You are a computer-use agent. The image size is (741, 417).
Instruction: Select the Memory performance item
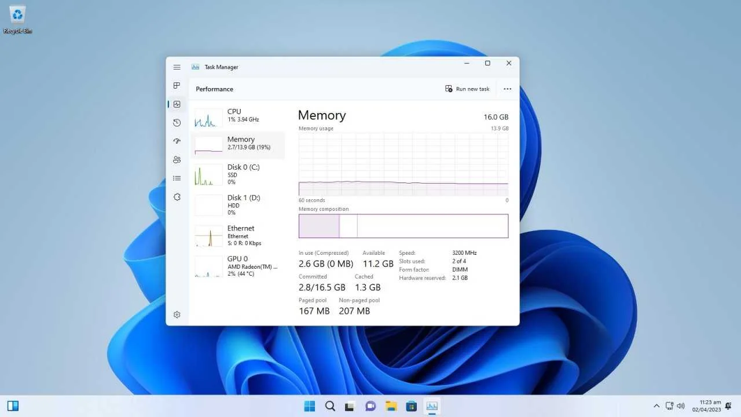(x=238, y=145)
